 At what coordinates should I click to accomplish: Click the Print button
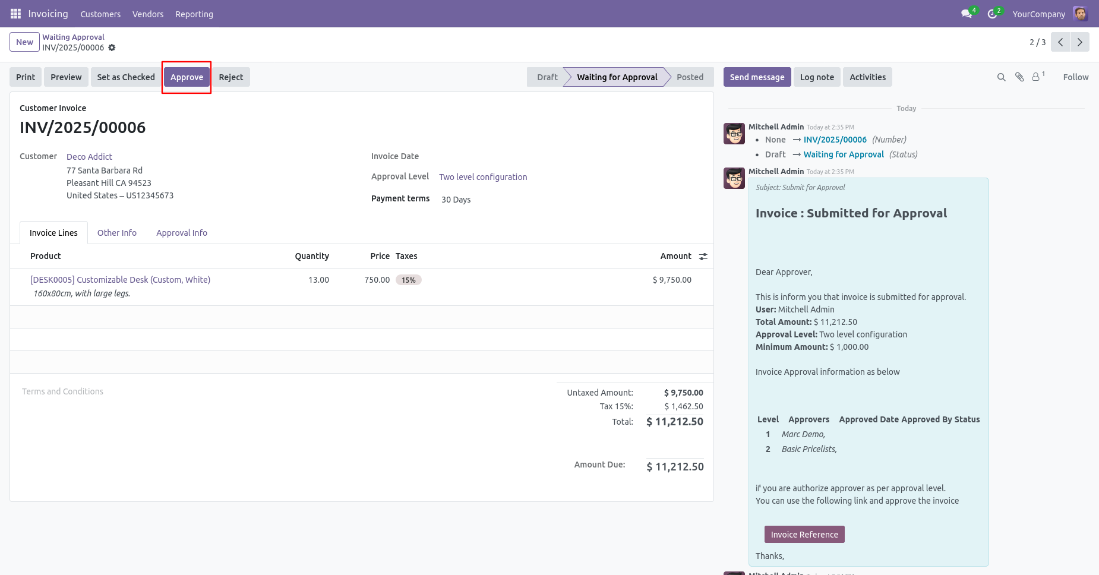26,77
